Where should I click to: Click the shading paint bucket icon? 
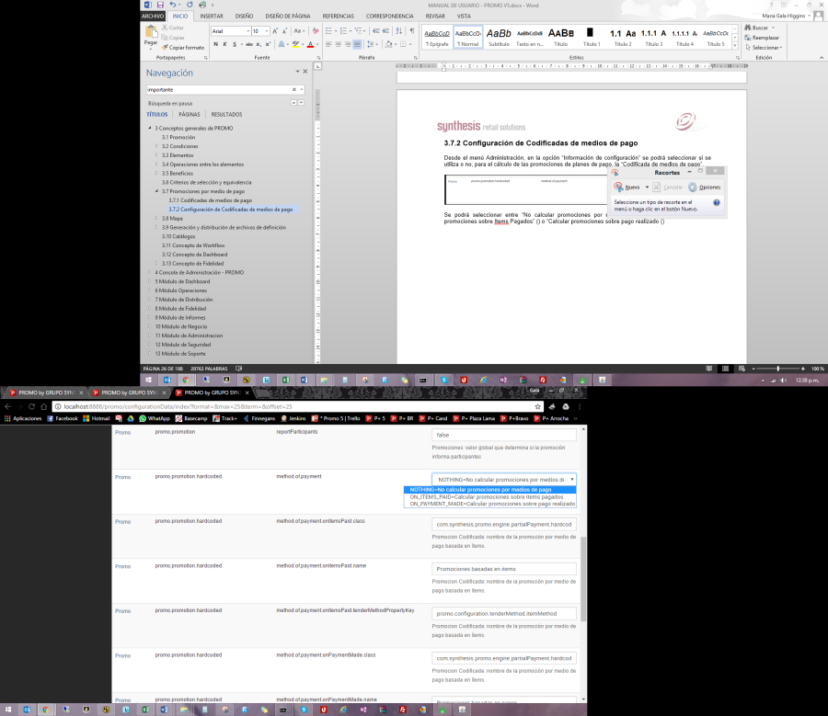[x=388, y=44]
